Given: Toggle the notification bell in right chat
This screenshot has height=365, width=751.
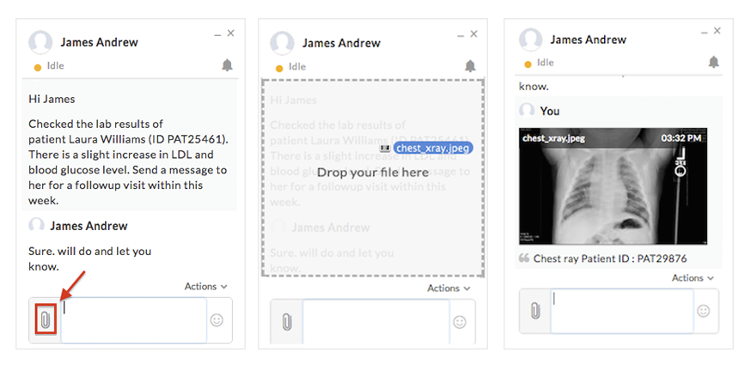Looking at the screenshot, I should click(x=713, y=62).
